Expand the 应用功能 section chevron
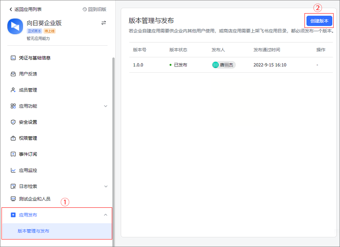This screenshot has height=247, width=340. tap(106, 106)
